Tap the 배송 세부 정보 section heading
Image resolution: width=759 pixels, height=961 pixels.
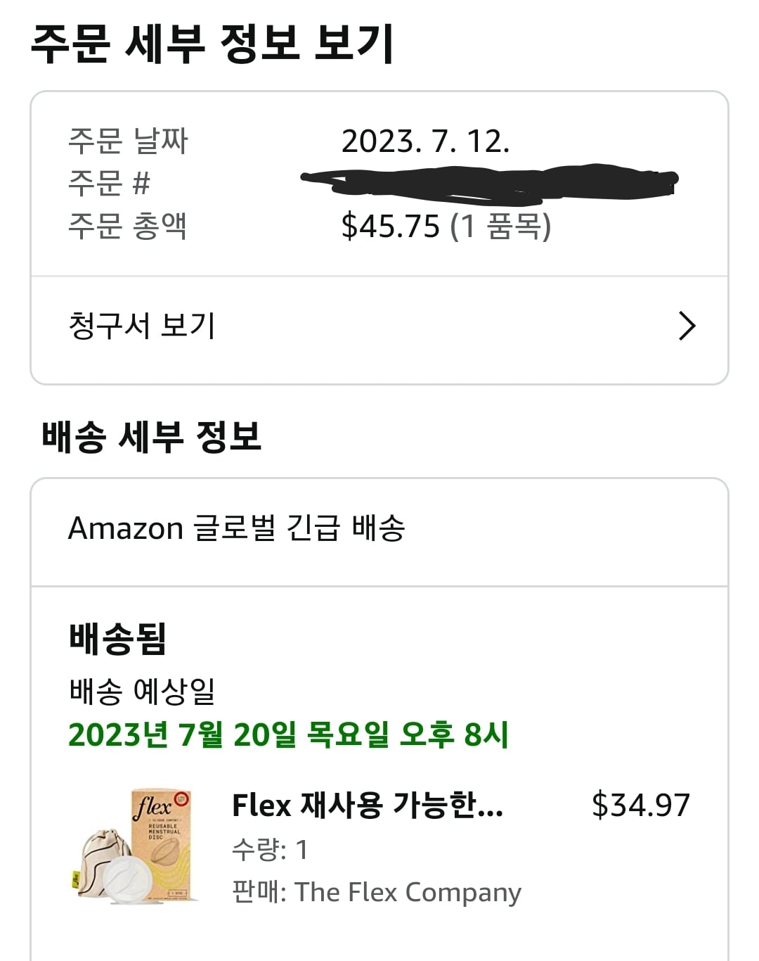[152, 436]
